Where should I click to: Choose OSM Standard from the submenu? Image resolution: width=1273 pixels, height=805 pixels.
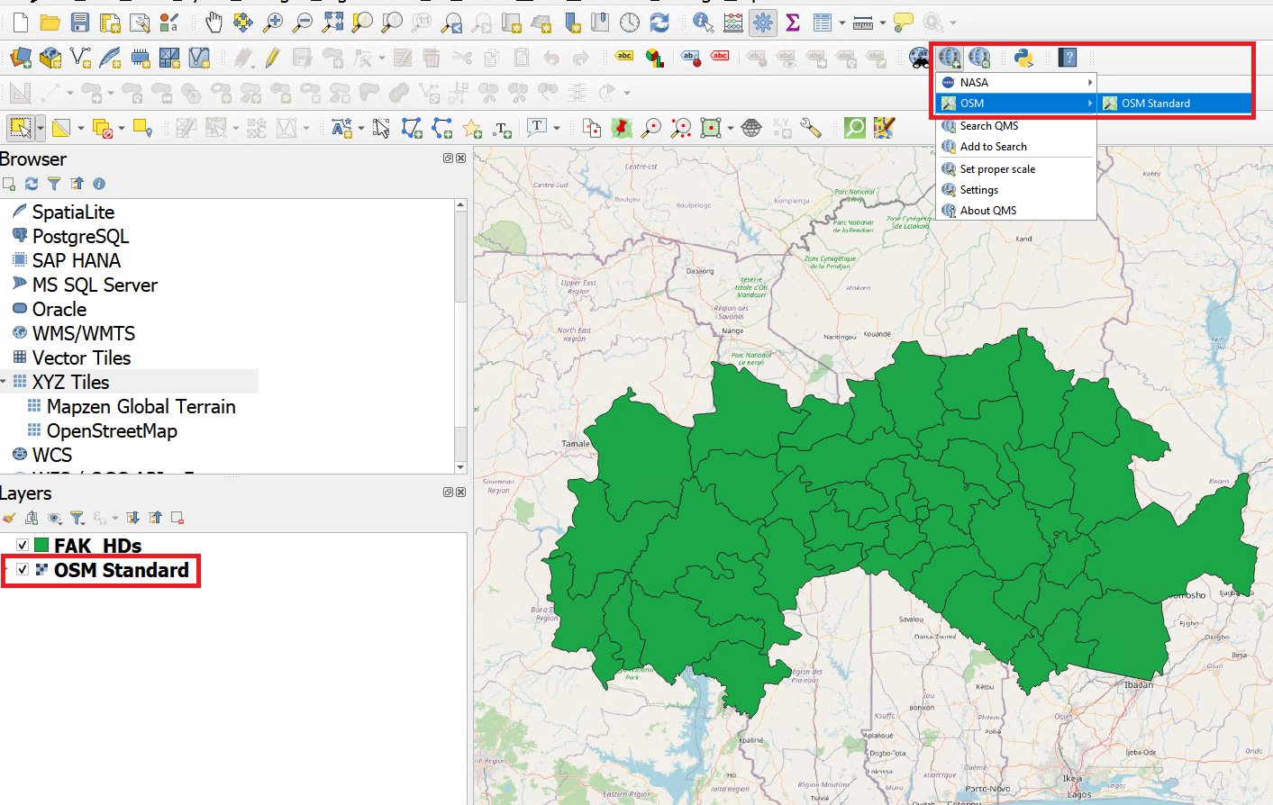pos(1175,104)
